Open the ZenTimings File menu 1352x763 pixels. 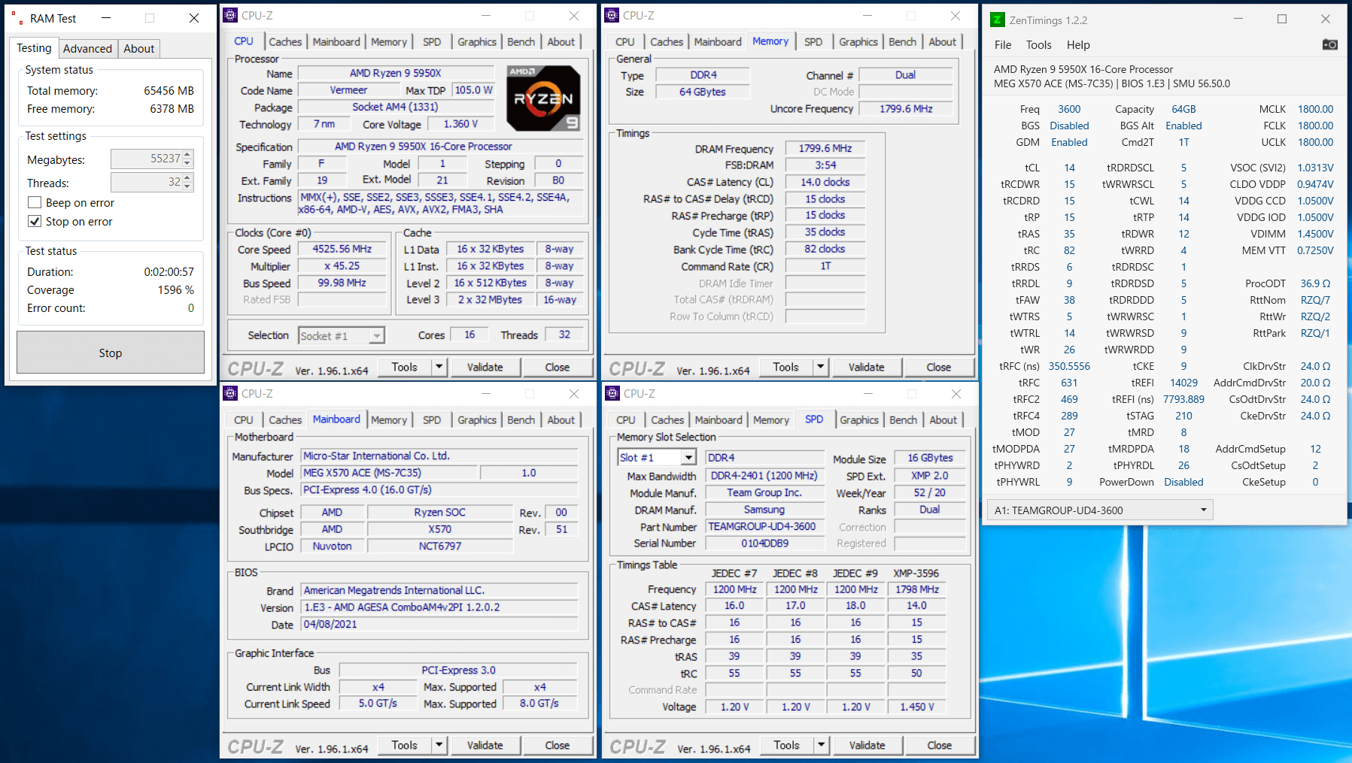click(x=1003, y=45)
